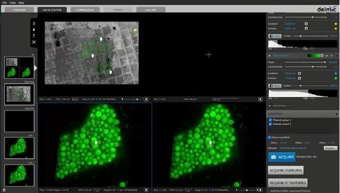The image size is (340, 193).
Task: Select the ruler tool in the viewport toolbar
Action: click(x=34, y=23)
